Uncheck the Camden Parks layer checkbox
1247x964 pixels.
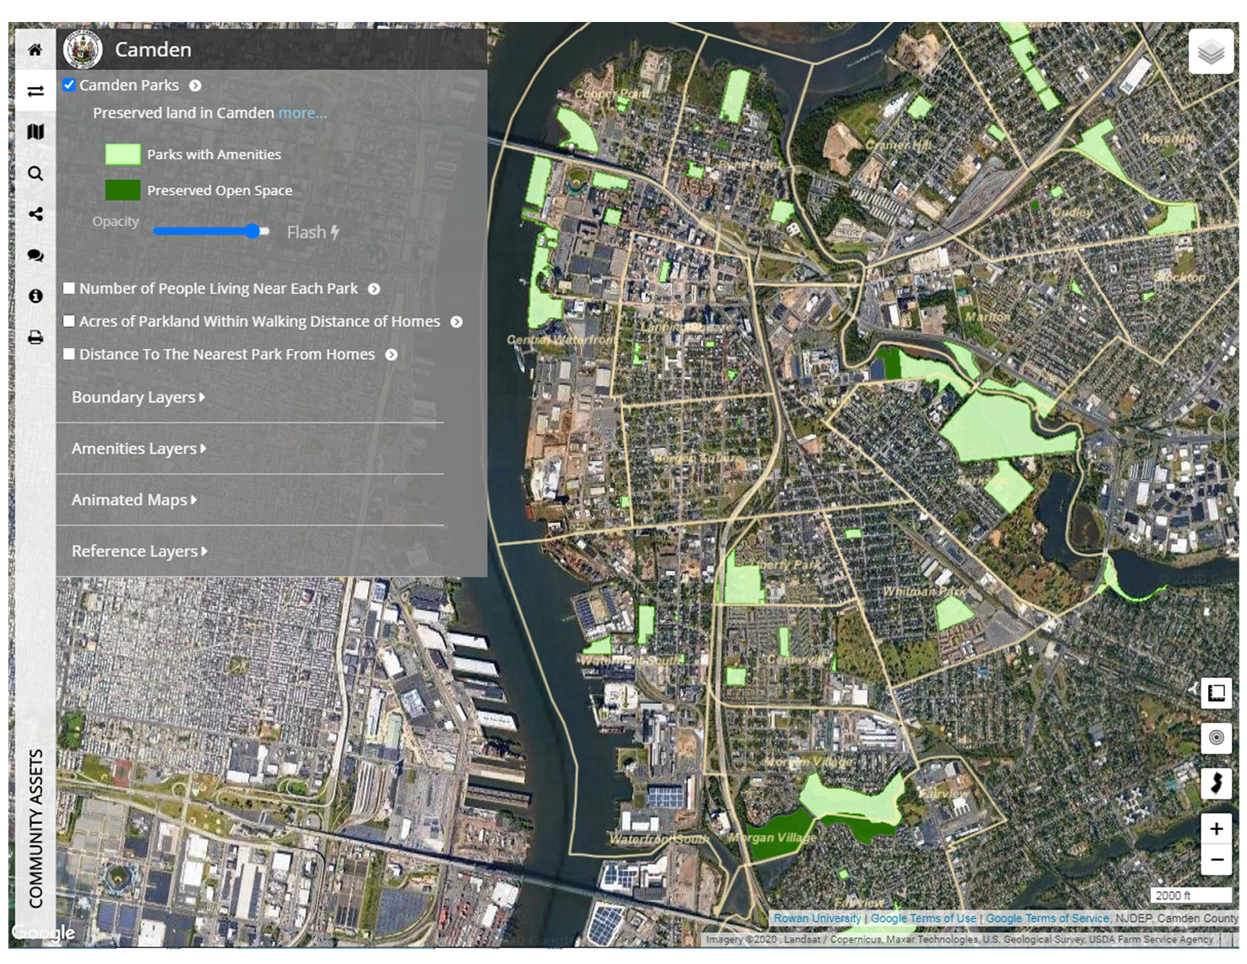point(69,85)
